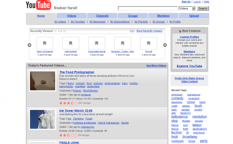Rate The Food Photographer five stars
Screen dimensions: 233x144
click(76, 103)
